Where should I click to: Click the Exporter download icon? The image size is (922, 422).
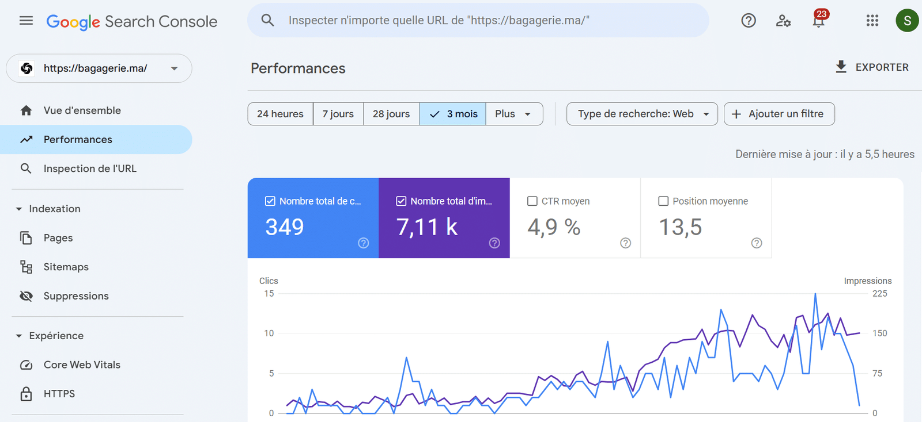841,67
